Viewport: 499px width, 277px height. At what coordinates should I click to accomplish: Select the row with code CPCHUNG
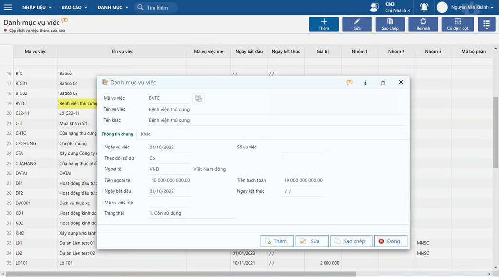click(25, 144)
